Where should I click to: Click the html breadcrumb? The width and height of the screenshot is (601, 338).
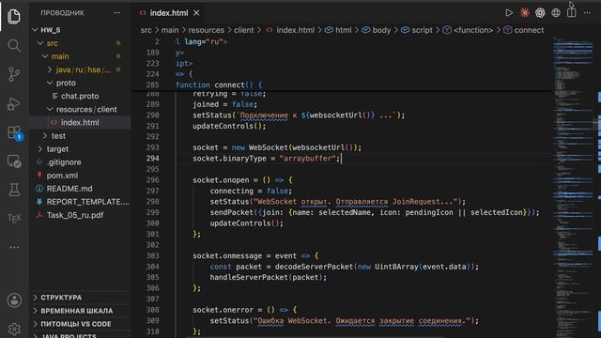tap(338, 30)
